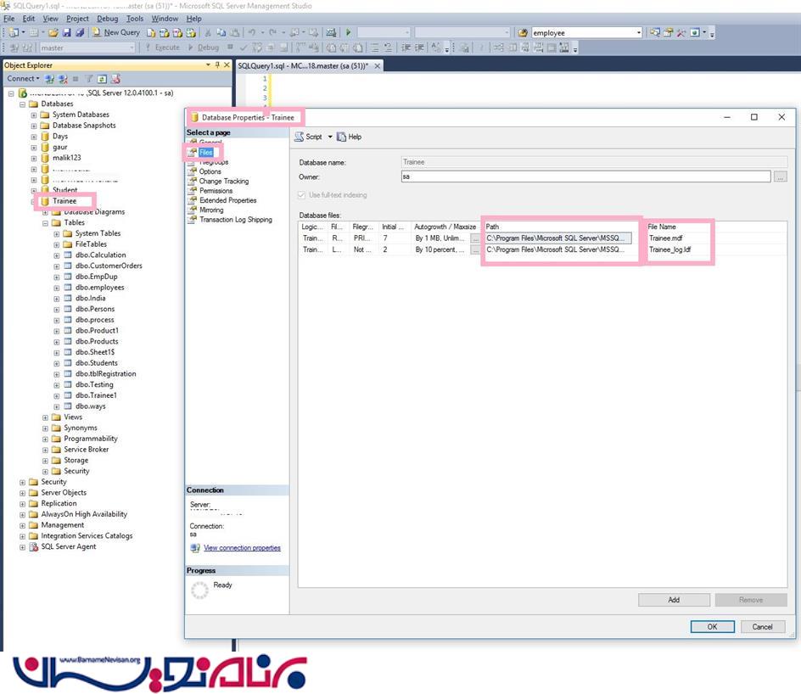Collapse the Tables folder node
This screenshot has width=801, height=694.
(x=46, y=223)
